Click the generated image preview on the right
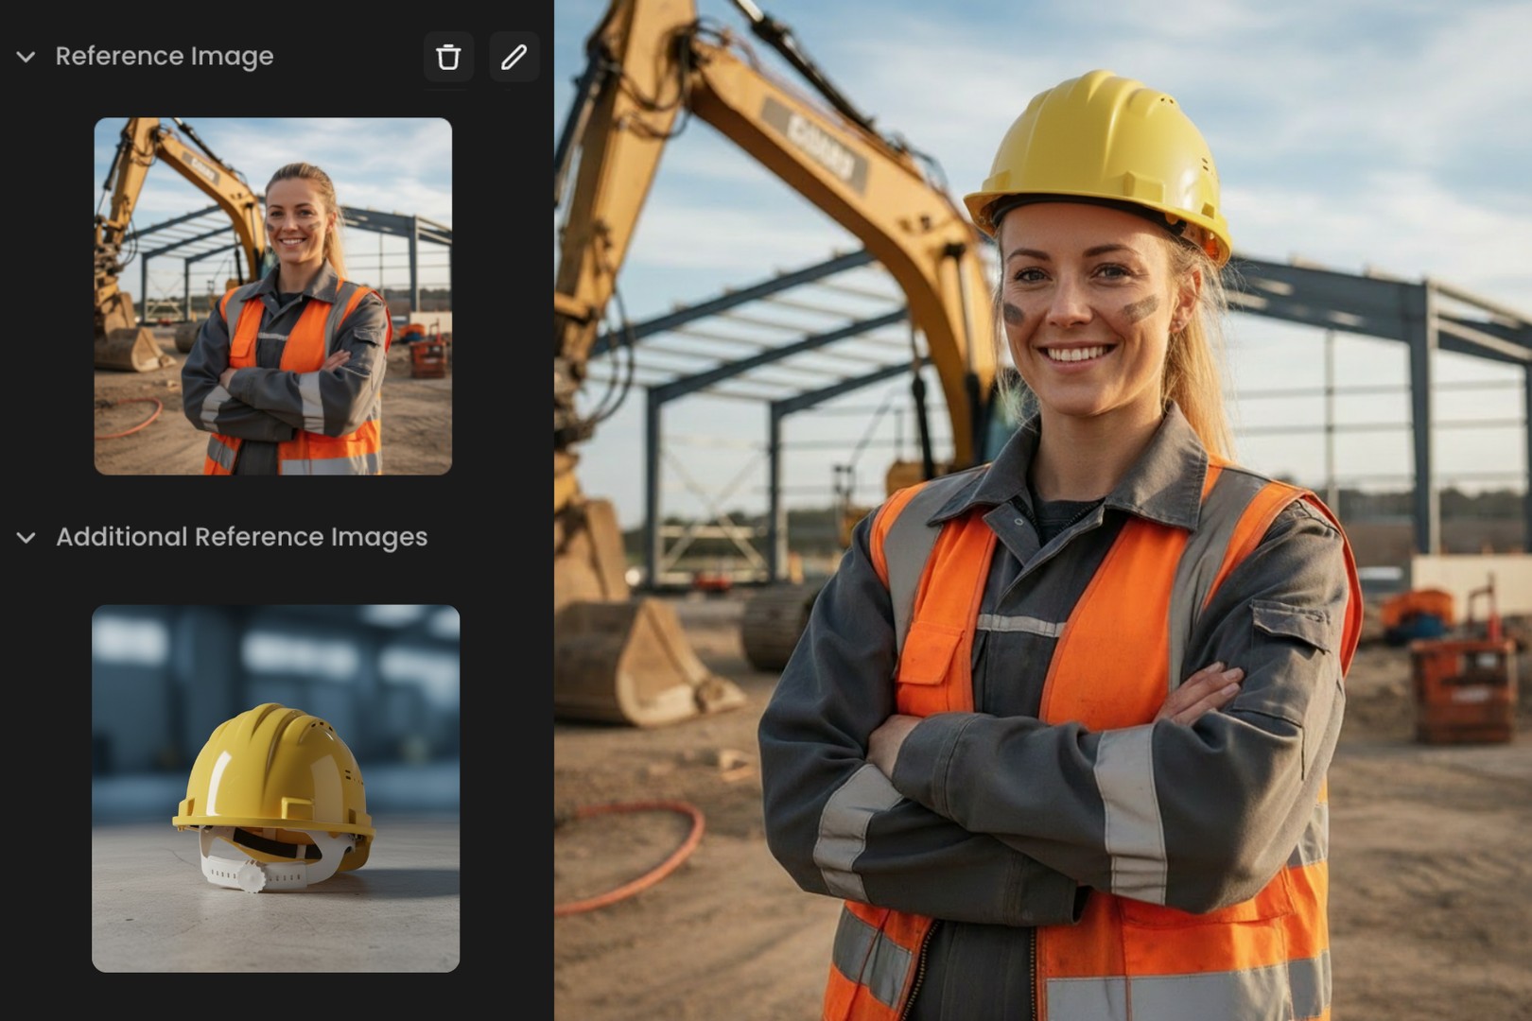1532x1021 pixels. click(1040, 510)
